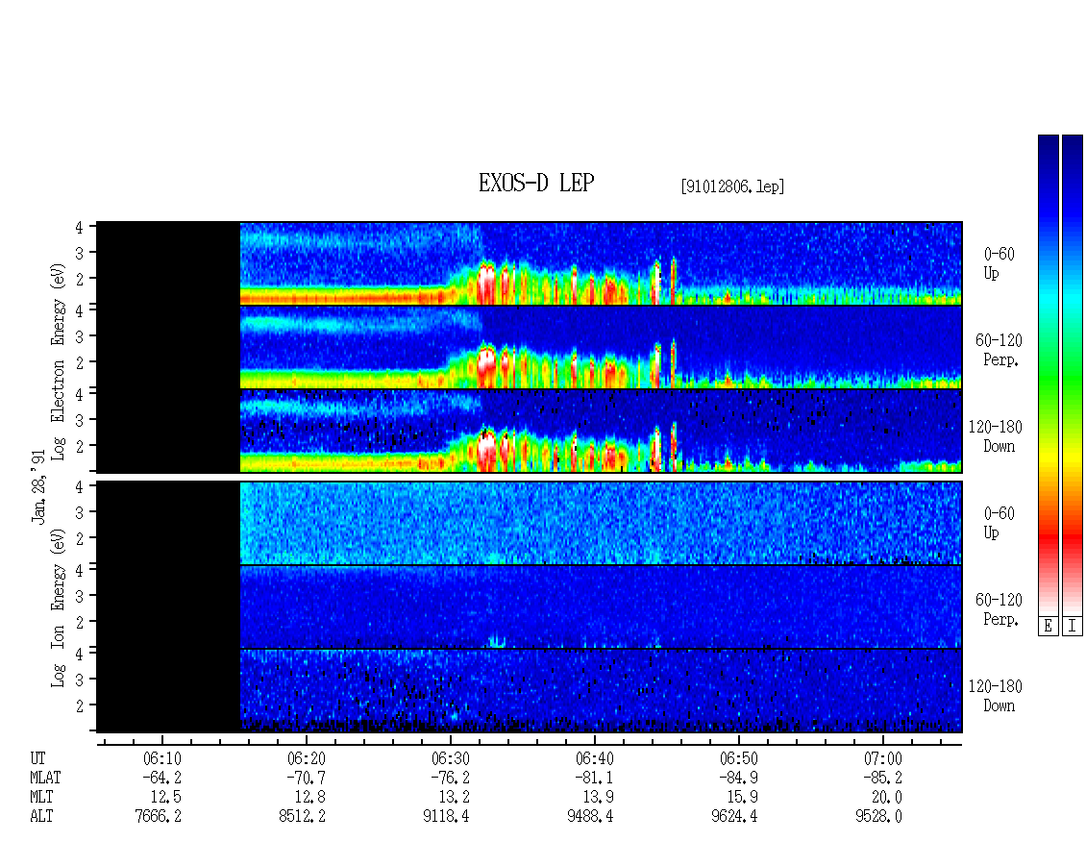Image resolution: width=1086 pixels, height=841 pixels.
Task: Click the electron color scale bar above E
Action: tap(1048, 374)
